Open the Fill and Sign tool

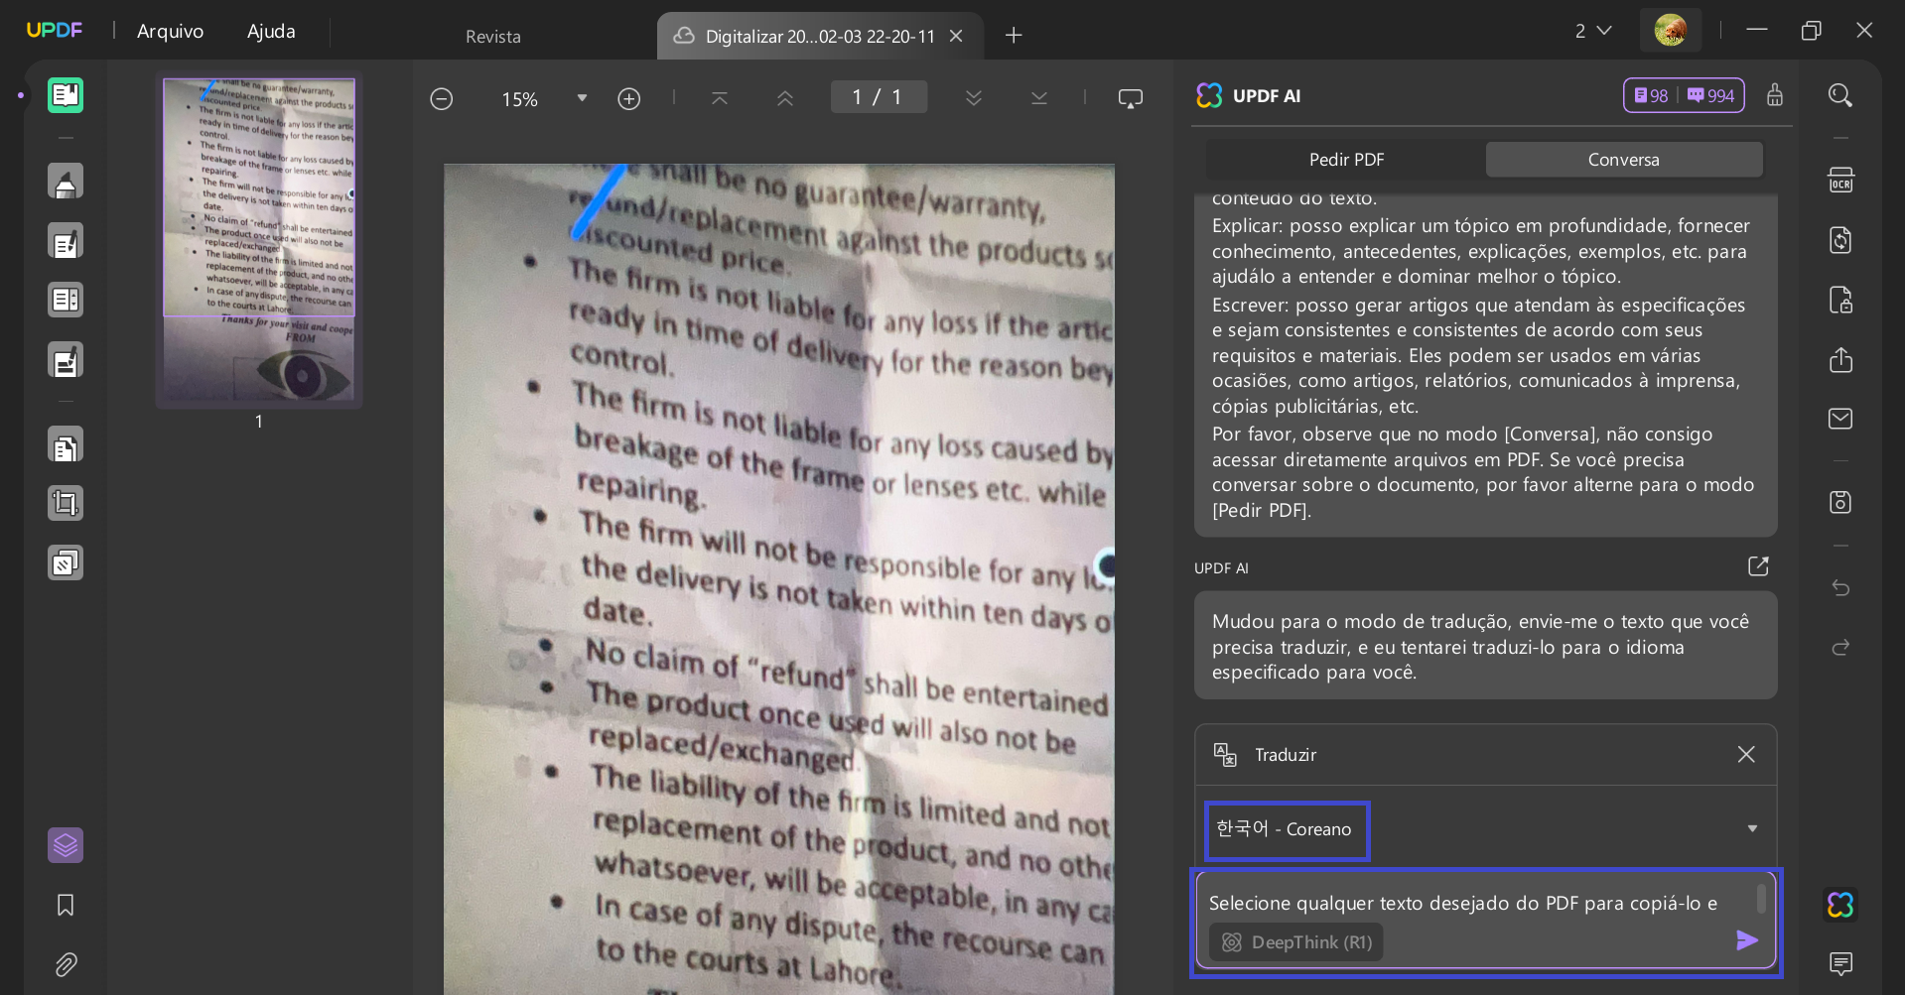(66, 360)
